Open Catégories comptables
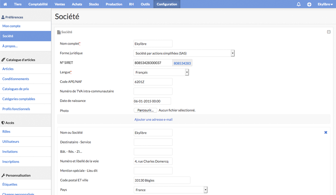The image size is (336, 195). (26, 99)
